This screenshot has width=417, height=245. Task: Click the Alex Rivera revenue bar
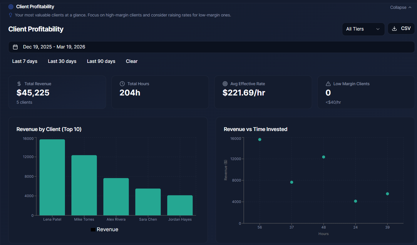[116, 197]
